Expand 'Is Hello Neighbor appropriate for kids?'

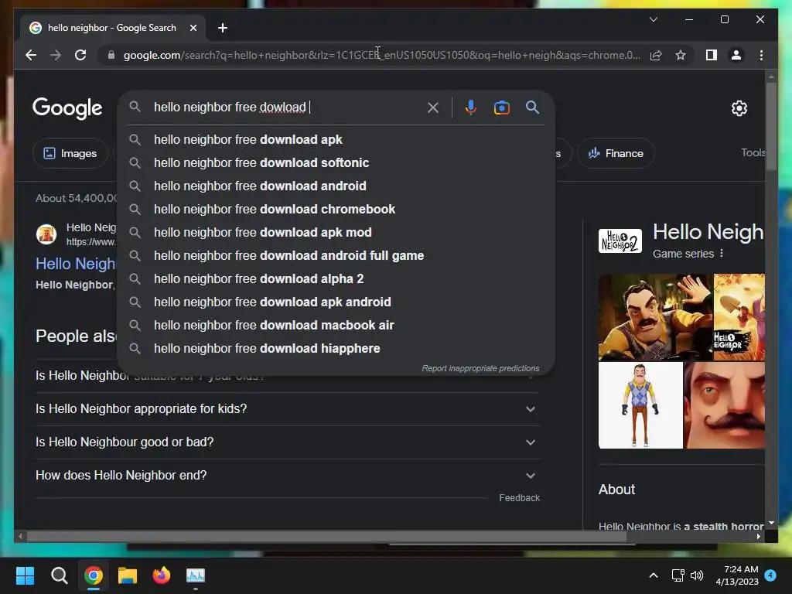288,408
